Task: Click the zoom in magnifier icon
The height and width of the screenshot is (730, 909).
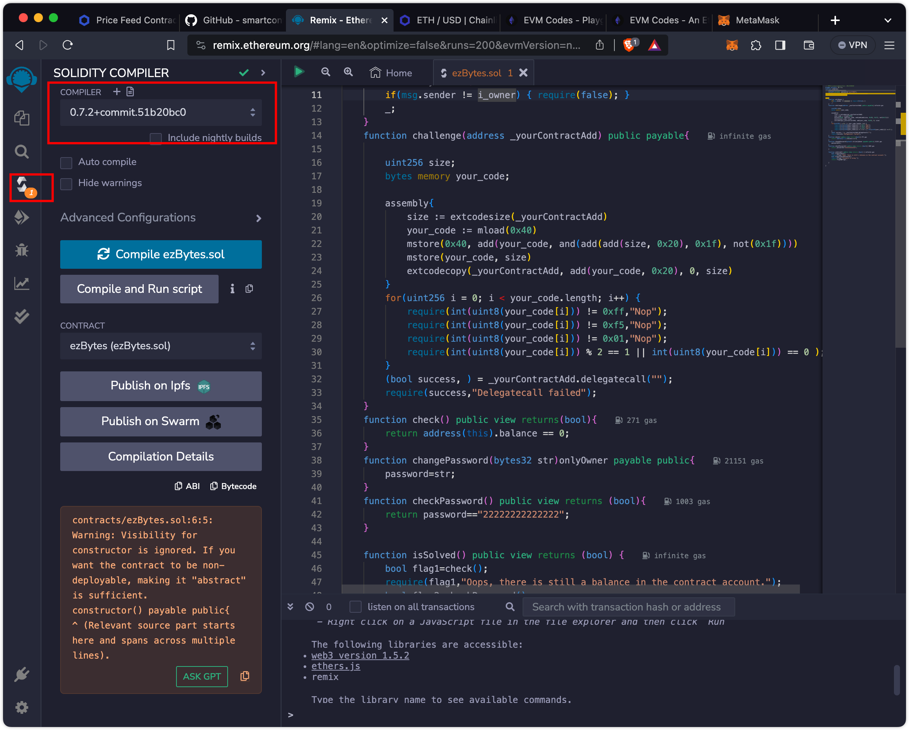Action: point(348,72)
